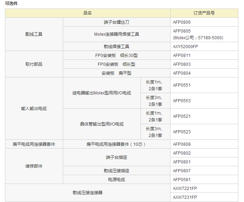Select product number AFP0806
Viewport: 244px width, 202px height.
pyautogui.click(x=181, y=22)
